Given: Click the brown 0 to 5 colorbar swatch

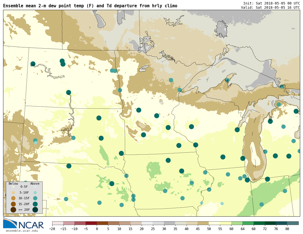Looking at the screenshot, I should (102, 223).
